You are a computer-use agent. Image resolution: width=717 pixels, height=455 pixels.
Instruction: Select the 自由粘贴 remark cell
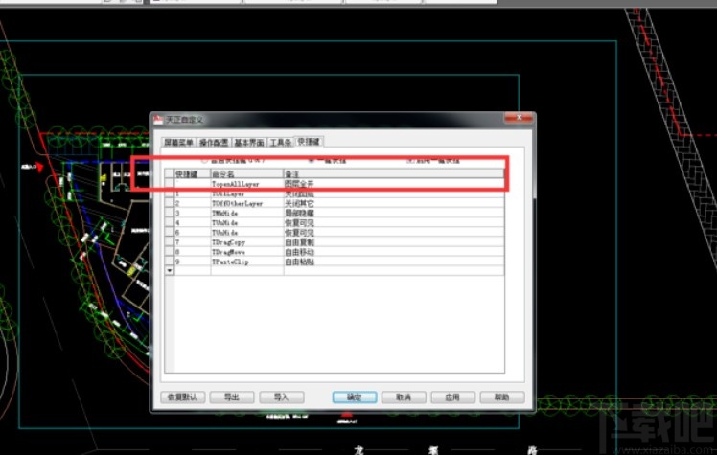[x=394, y=262]
